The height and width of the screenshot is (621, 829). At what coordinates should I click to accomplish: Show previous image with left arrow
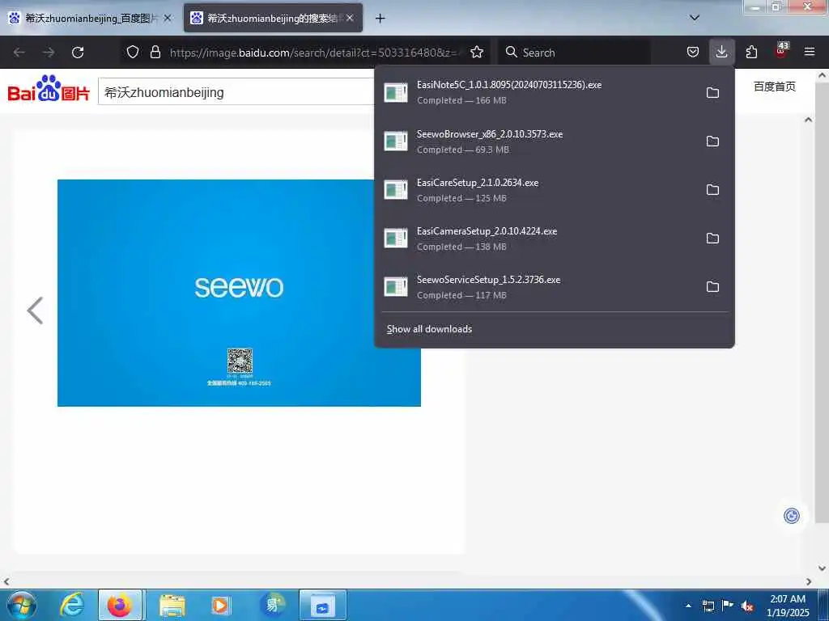[35, 310]
